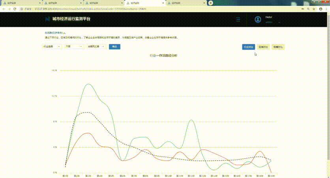Switch to 规模对比 view
Viewport: 330px width, 178px height.
coord(278,47)
